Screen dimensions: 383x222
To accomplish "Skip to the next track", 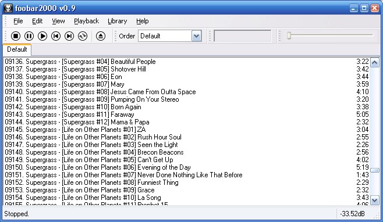I will 69,36.
